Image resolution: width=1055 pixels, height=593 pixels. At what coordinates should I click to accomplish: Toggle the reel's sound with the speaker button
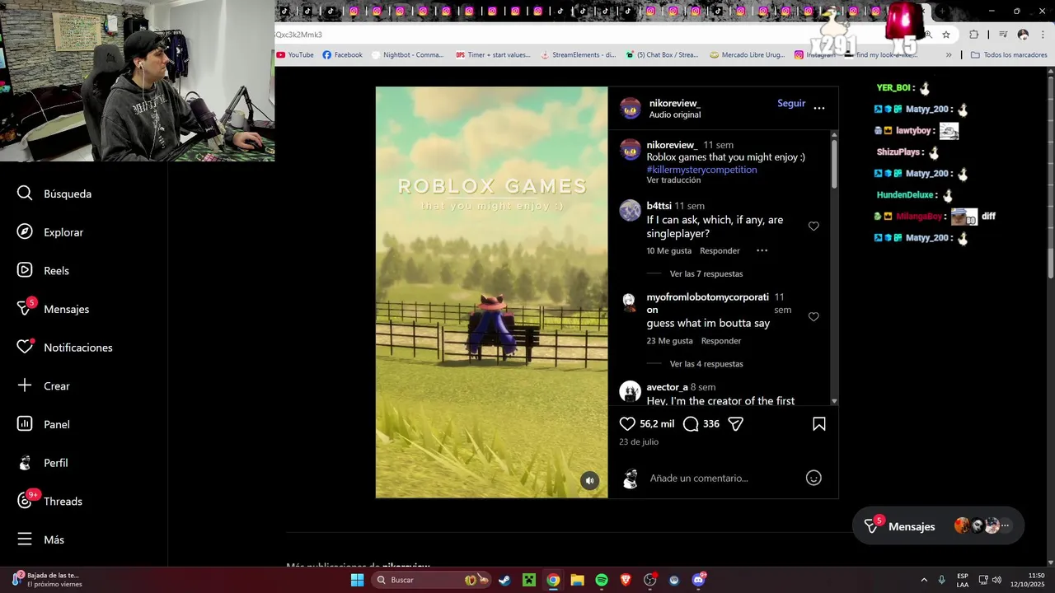point(589,480)
